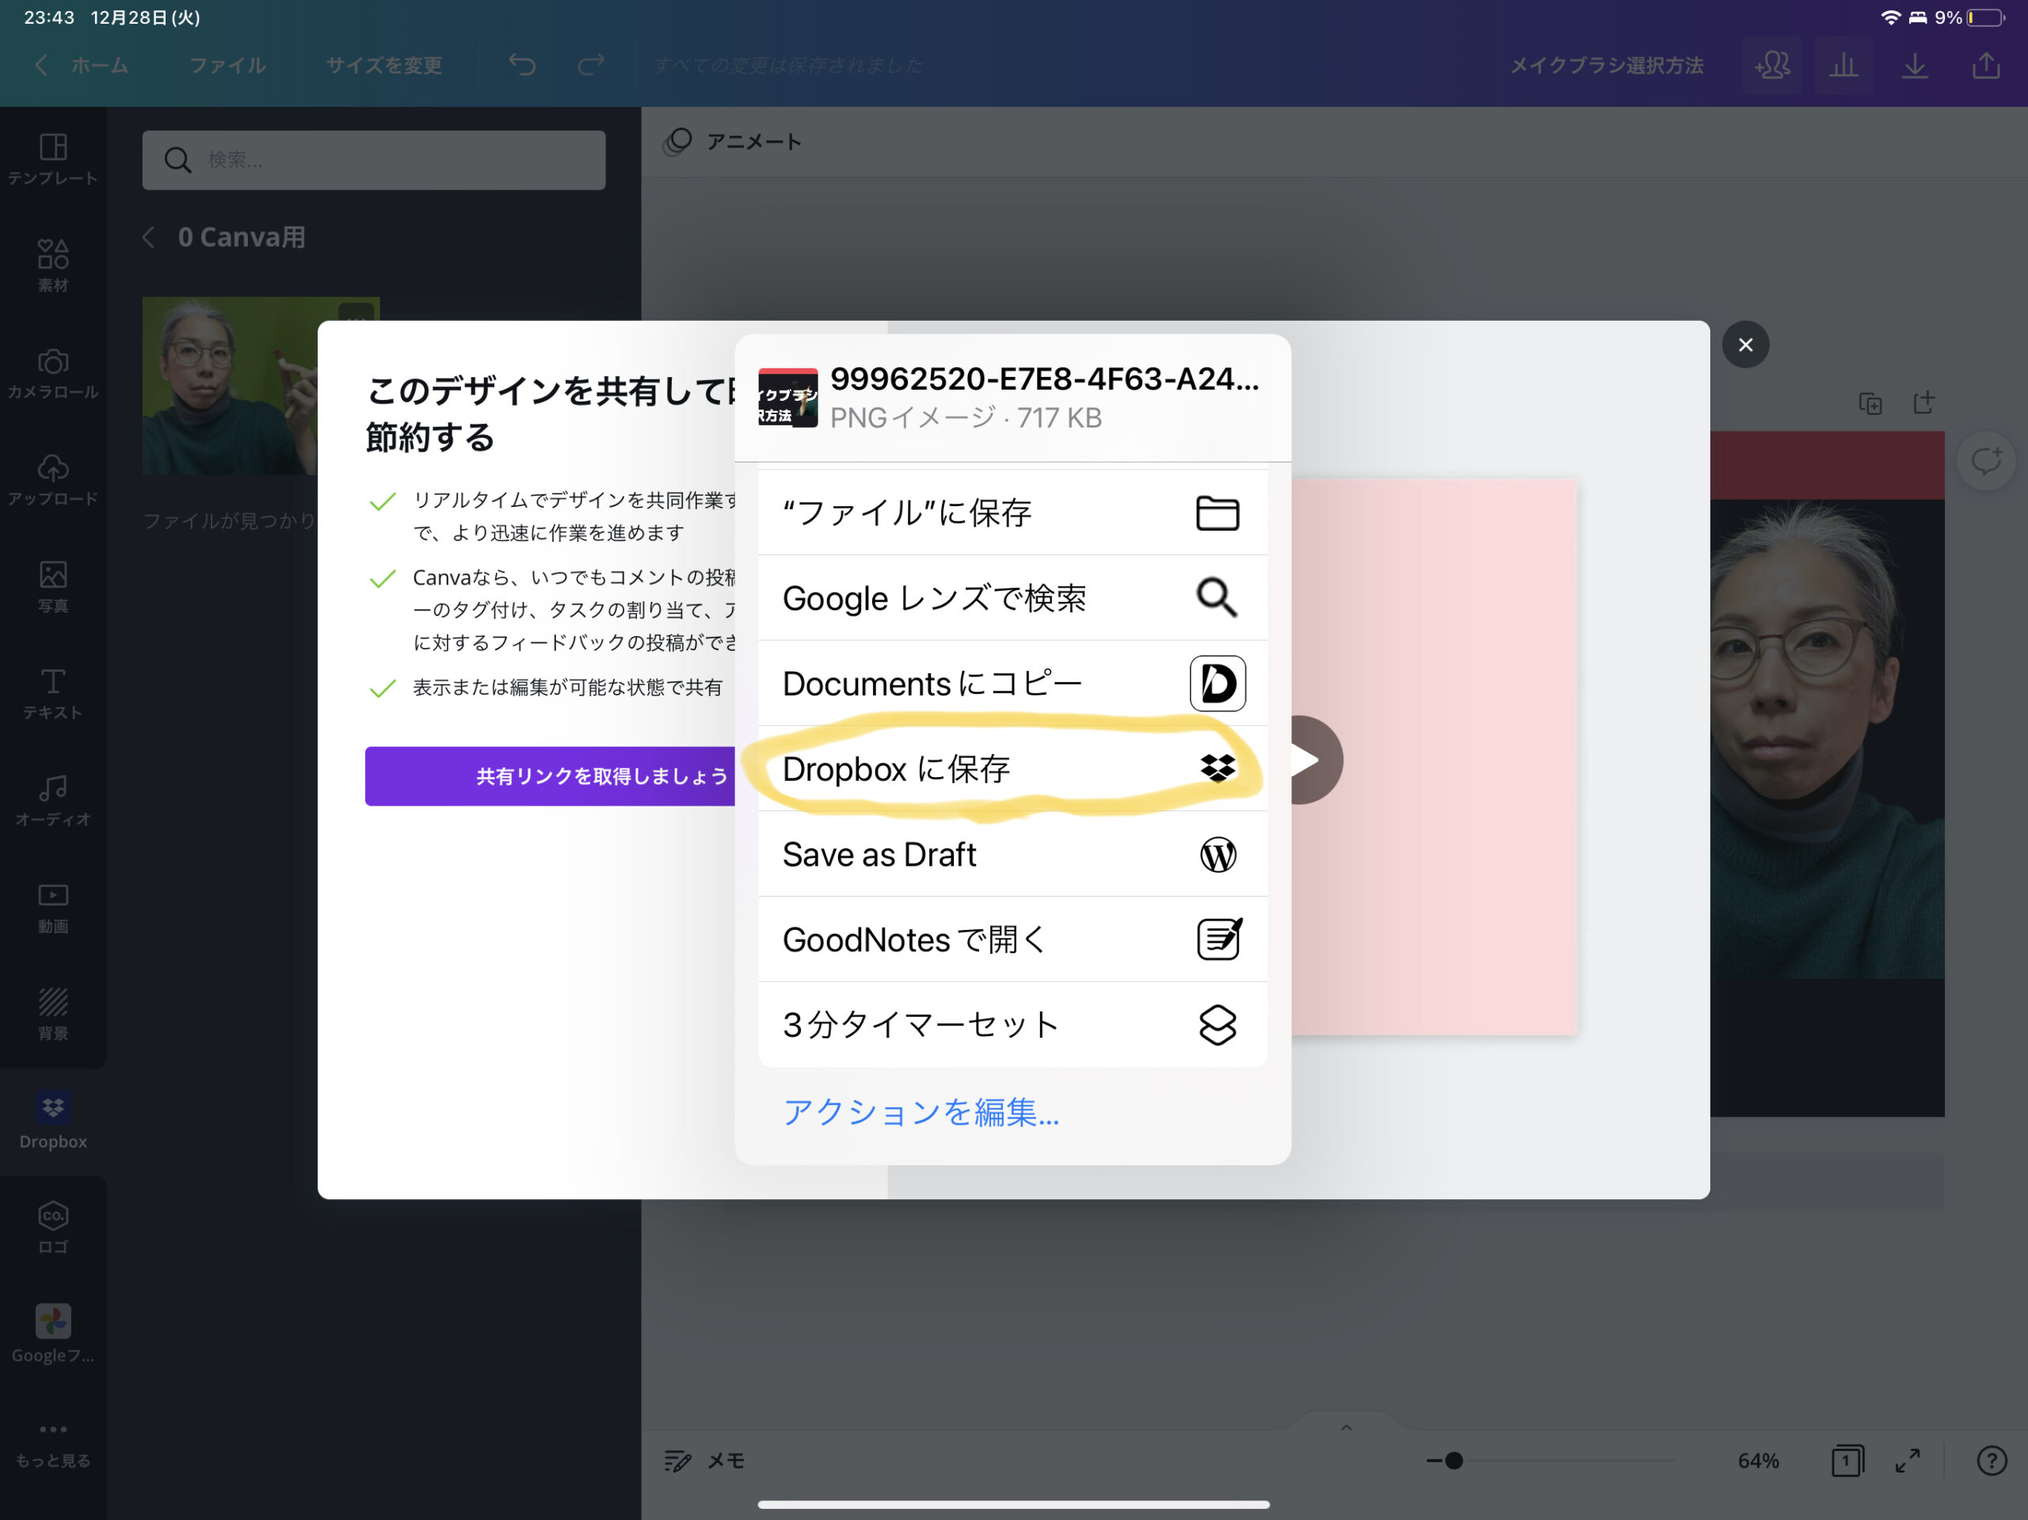Open テンプレート templates sidebar icon

53,159
